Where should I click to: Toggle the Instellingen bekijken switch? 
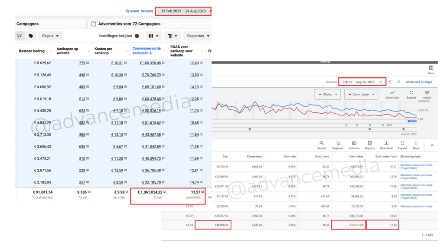138,36
